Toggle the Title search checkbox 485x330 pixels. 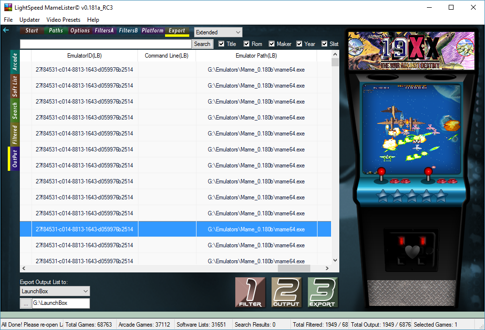(x=222, y=44)
